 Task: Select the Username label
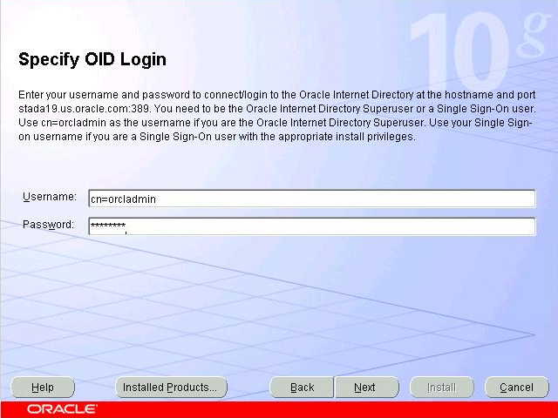[50, 197]
